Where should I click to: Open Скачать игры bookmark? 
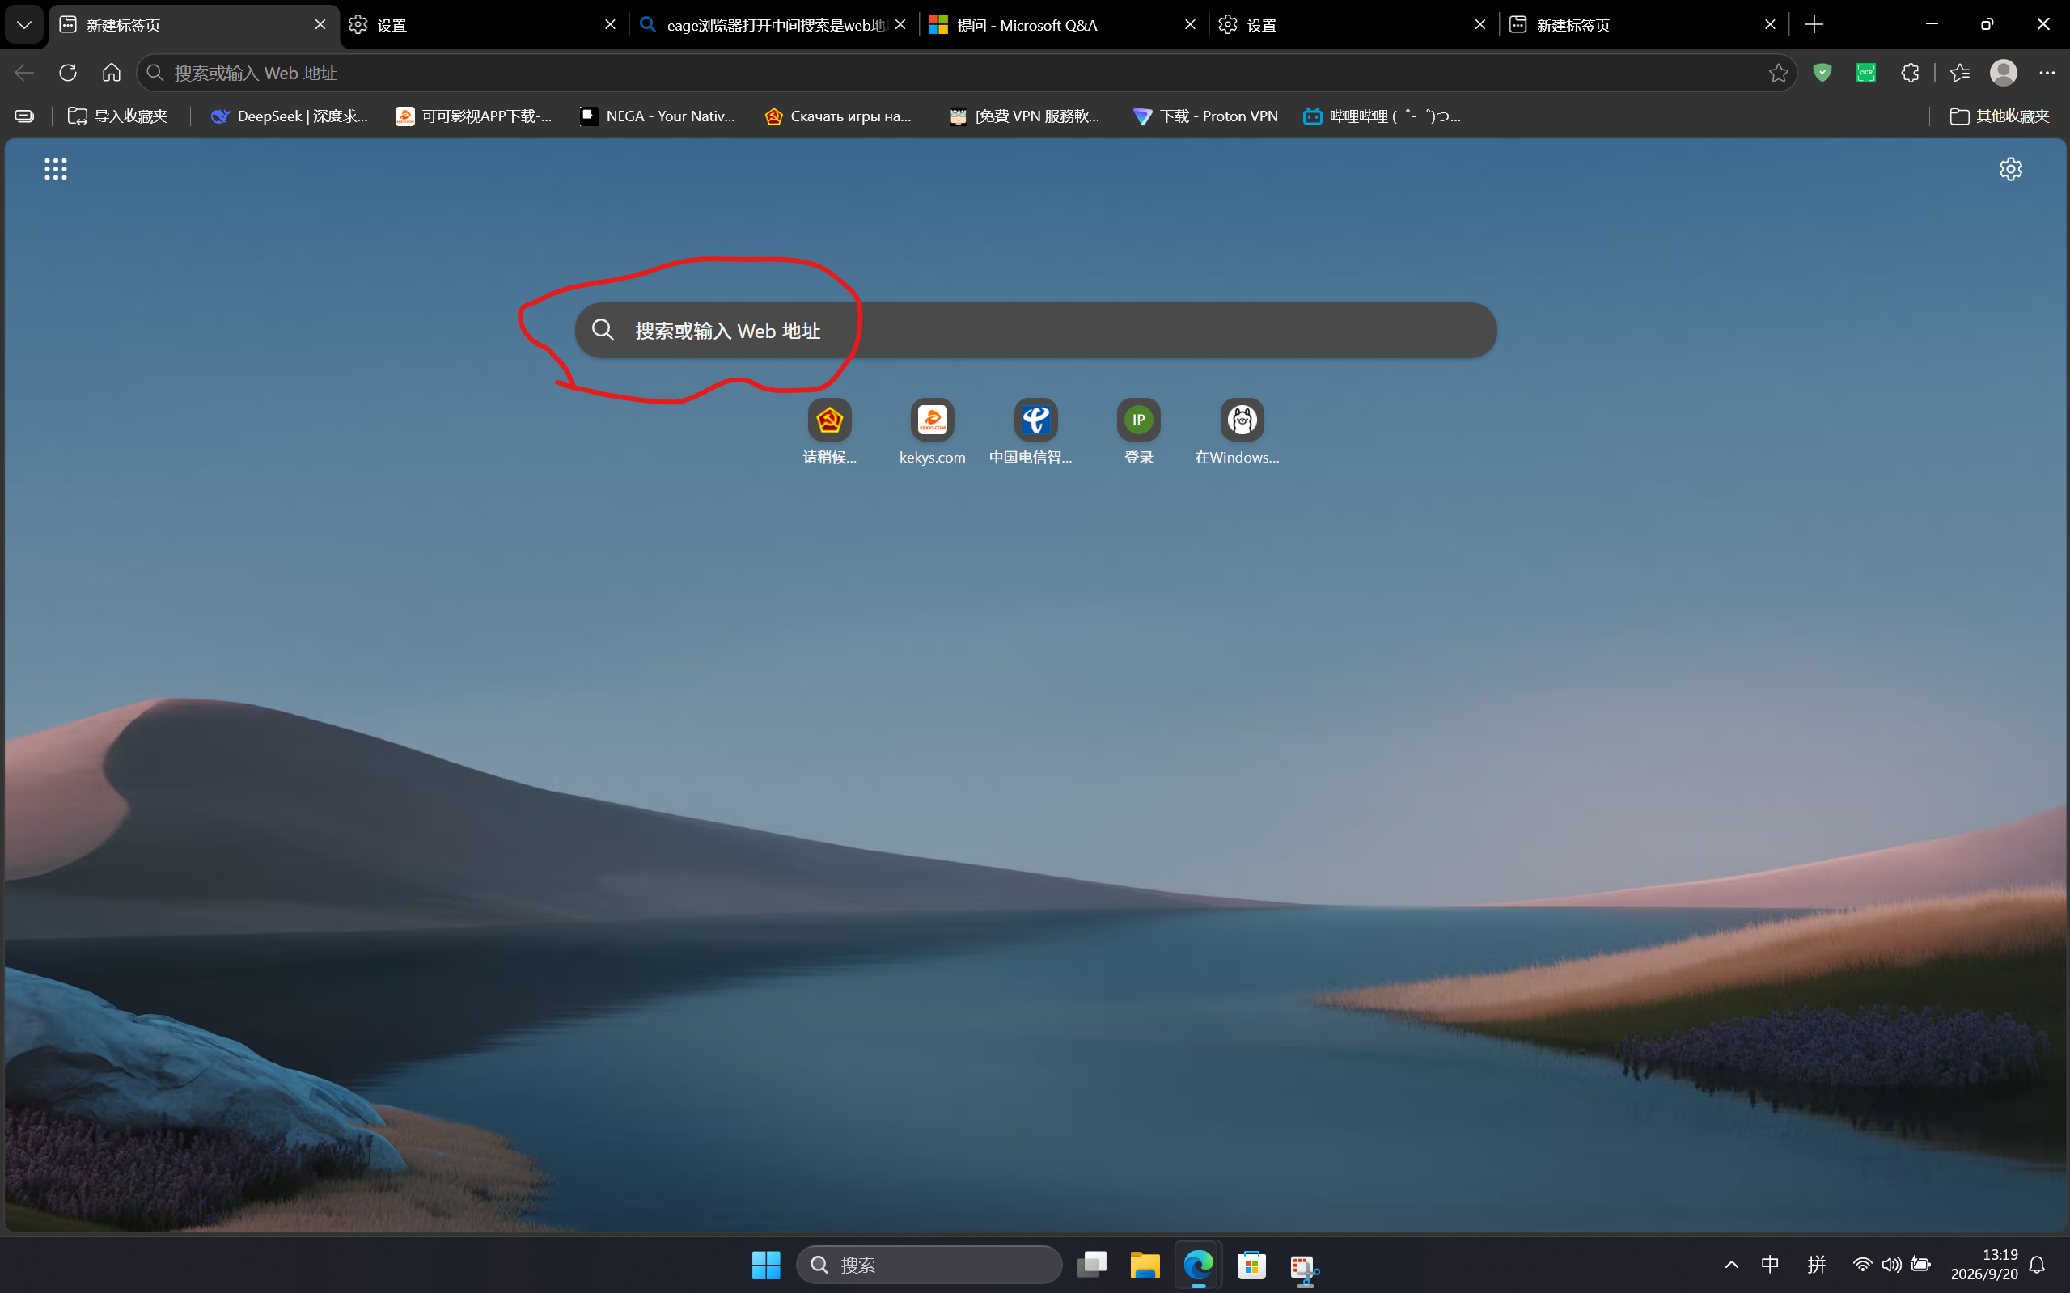point(838,116)
